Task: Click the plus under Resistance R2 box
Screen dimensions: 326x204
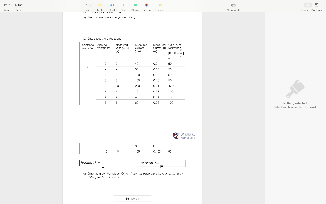Action: (161, 166)
